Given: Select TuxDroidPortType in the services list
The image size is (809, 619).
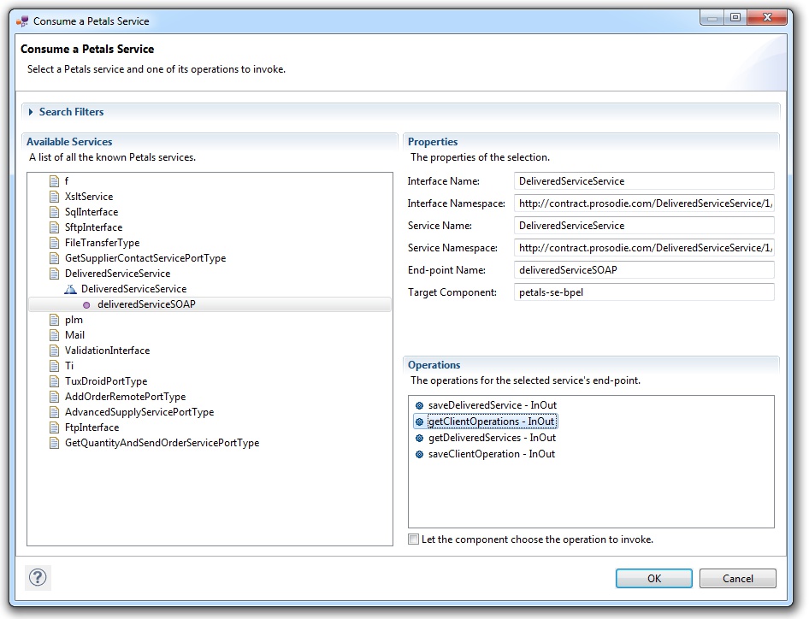Looking at the screenshot, I should [105, 381].
